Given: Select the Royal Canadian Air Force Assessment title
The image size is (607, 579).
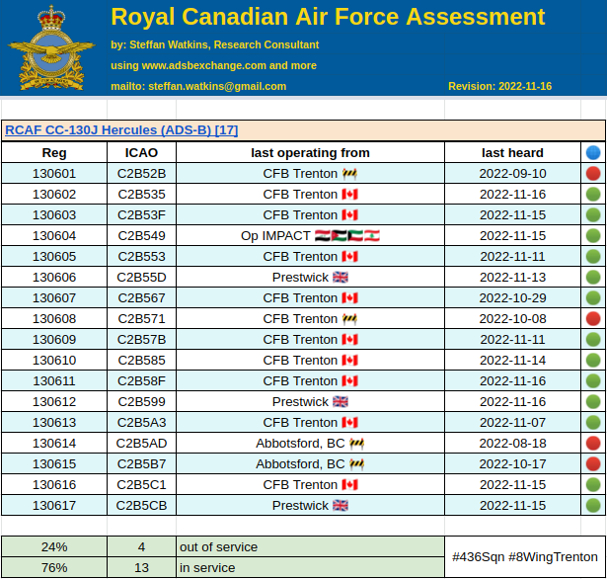Looking at the screenshot, I should [328, 17].
